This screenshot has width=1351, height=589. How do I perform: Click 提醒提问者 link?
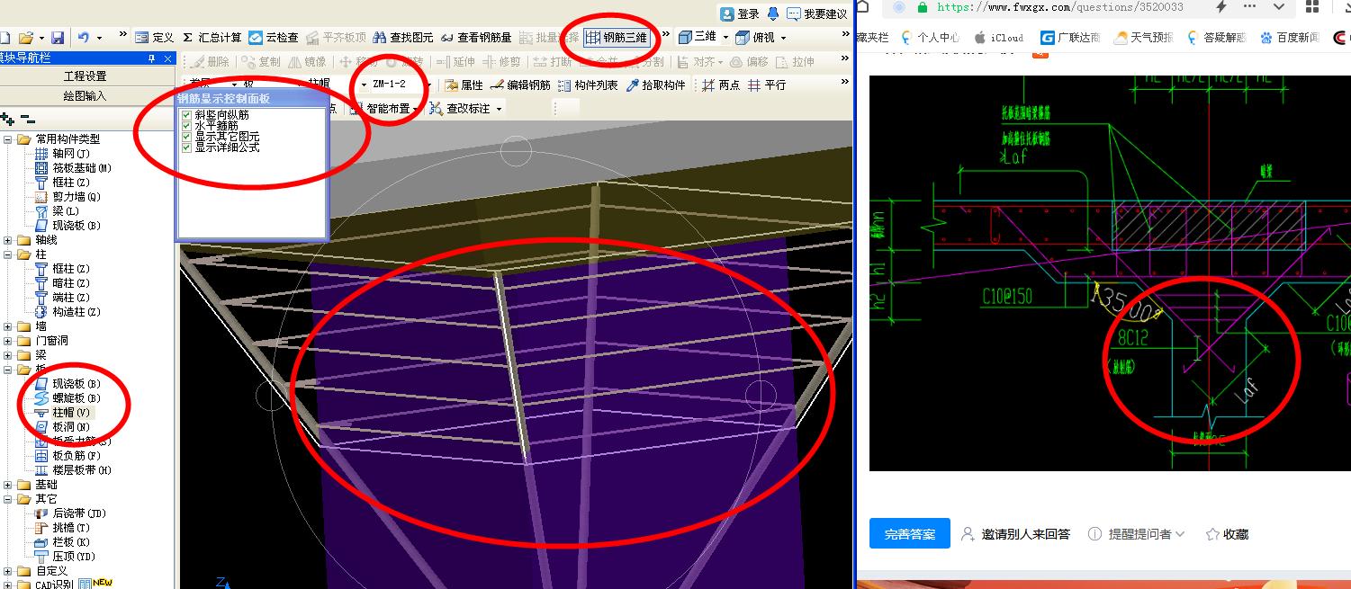1137,534
